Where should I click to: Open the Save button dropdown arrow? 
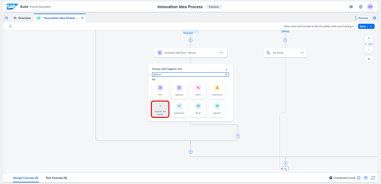coord(371,26)
